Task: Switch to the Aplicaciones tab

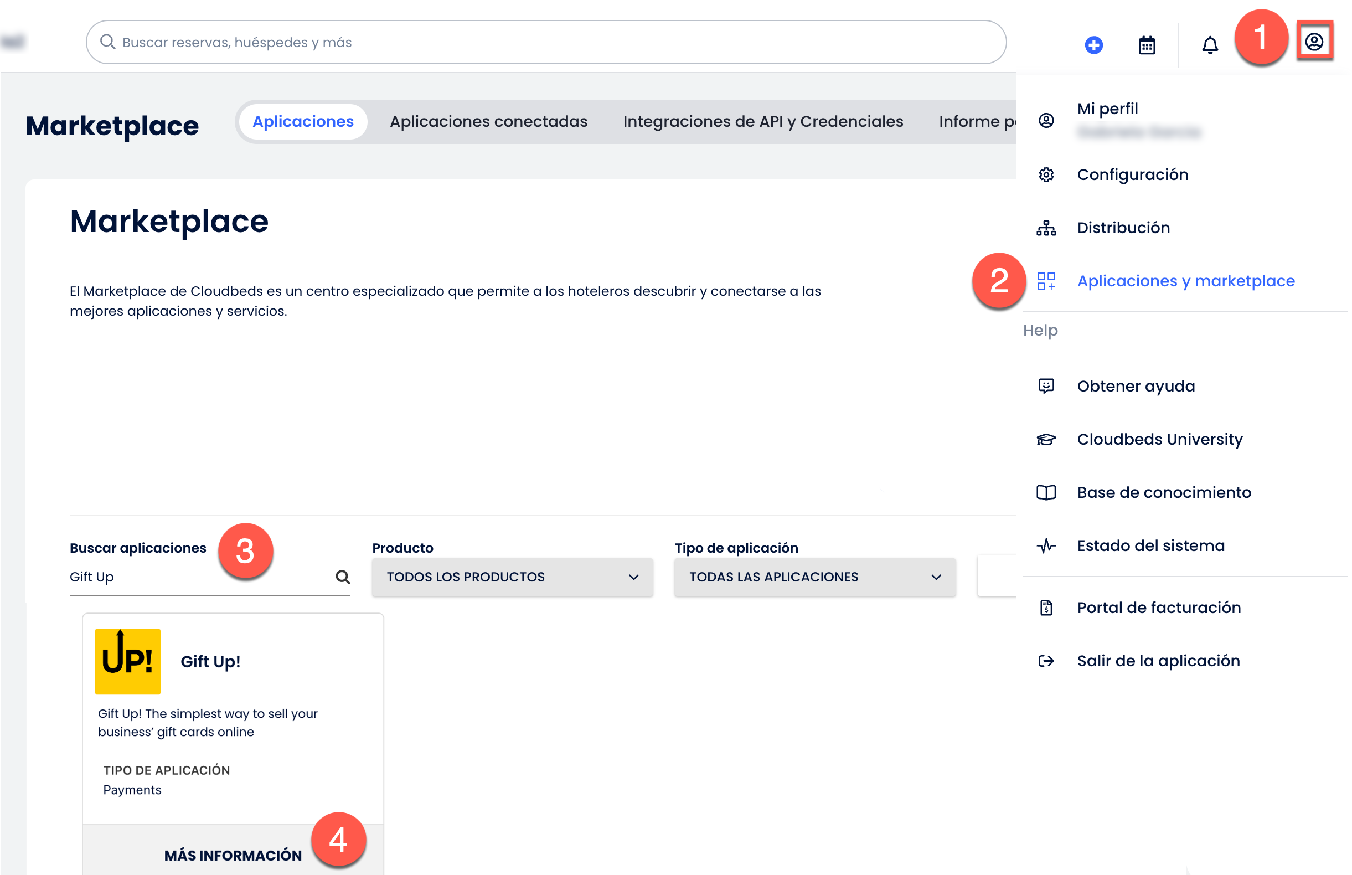Action: (303, 122)
